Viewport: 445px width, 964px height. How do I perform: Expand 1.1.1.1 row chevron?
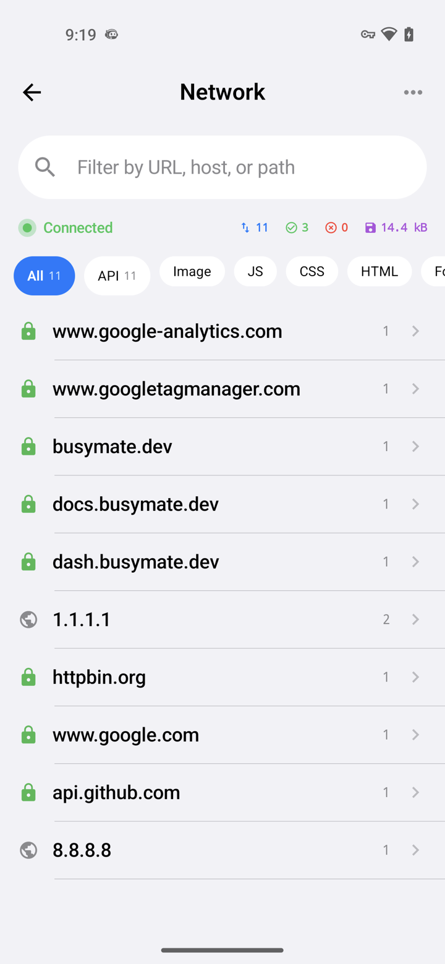click(x=415, y=619)
